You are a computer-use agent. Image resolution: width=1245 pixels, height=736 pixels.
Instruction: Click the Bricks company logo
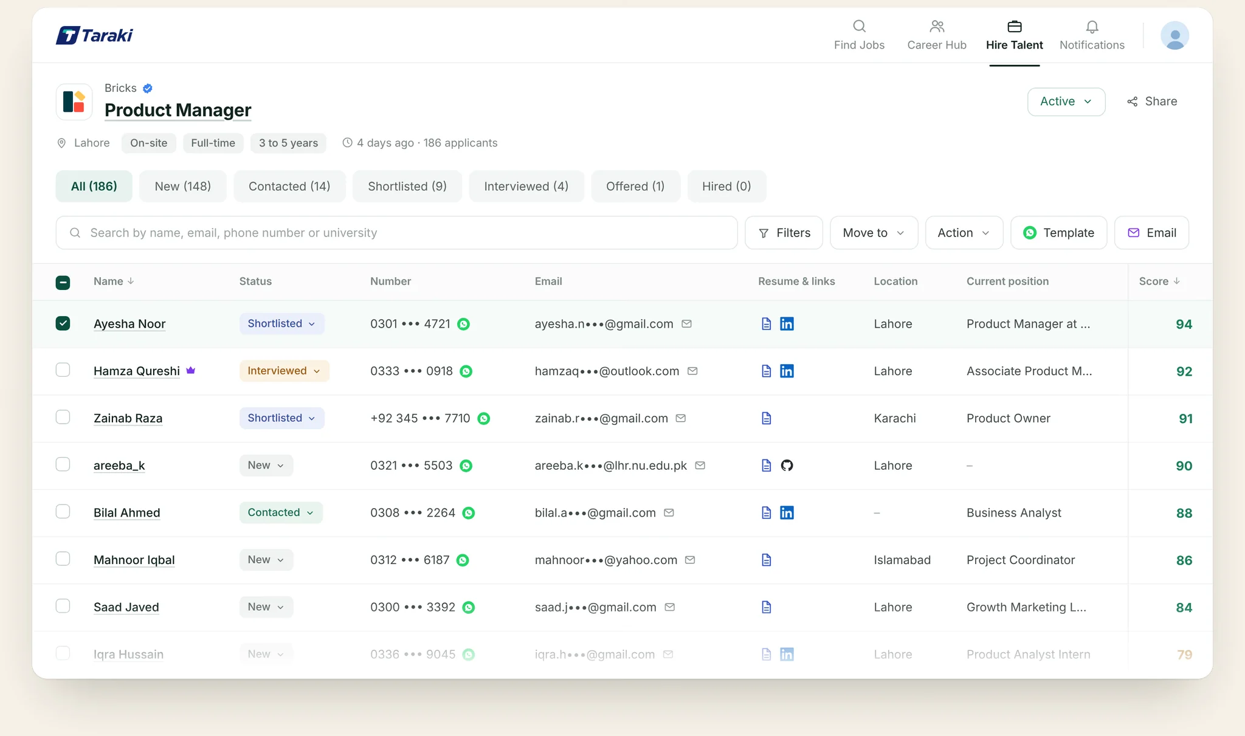74,101
